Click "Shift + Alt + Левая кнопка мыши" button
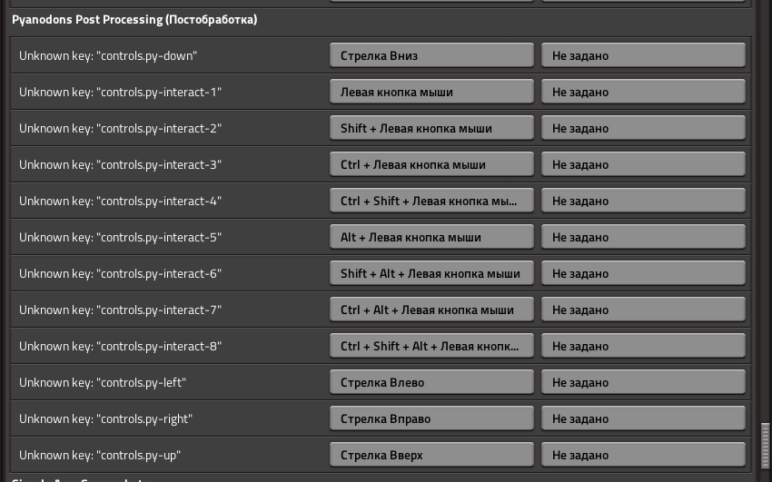The height and width of the screenshot is (482, 772). 431,273
